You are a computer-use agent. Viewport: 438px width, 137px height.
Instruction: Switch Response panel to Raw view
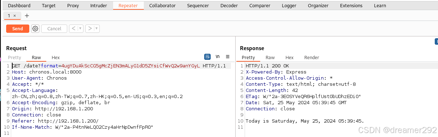[x=270, y=58]
